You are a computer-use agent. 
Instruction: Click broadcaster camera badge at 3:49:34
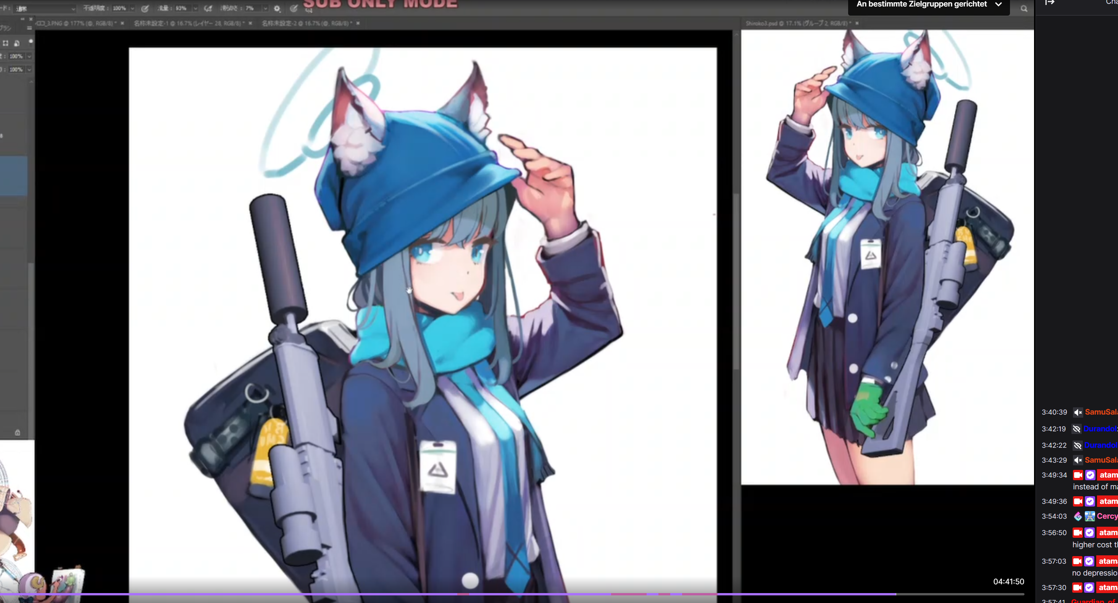(1078, 475)
